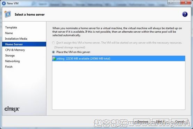Choose zrblog server with 22150 MB available
Image resolution: width=193 pixels, height=129 pixels.
pyautogui.click(x=119, y=58)
